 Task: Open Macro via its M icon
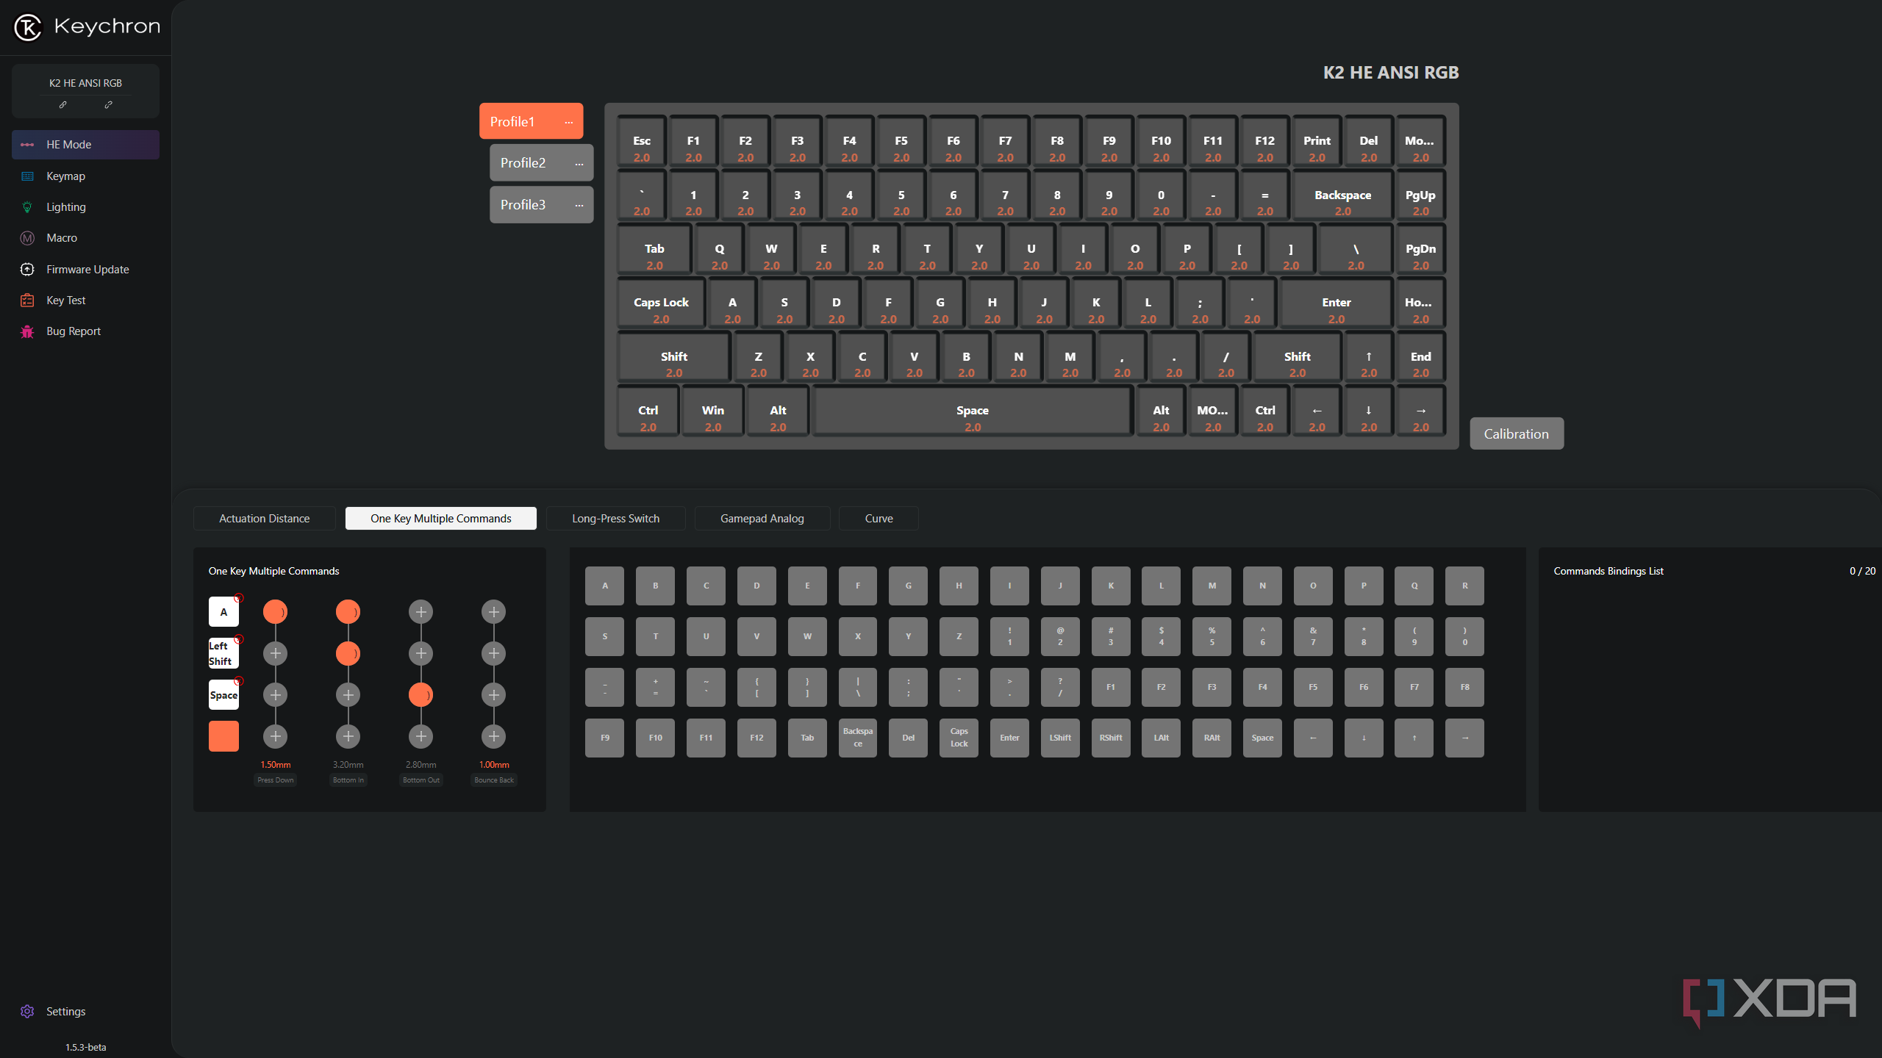pyautogui.click(x=27, y=238)
